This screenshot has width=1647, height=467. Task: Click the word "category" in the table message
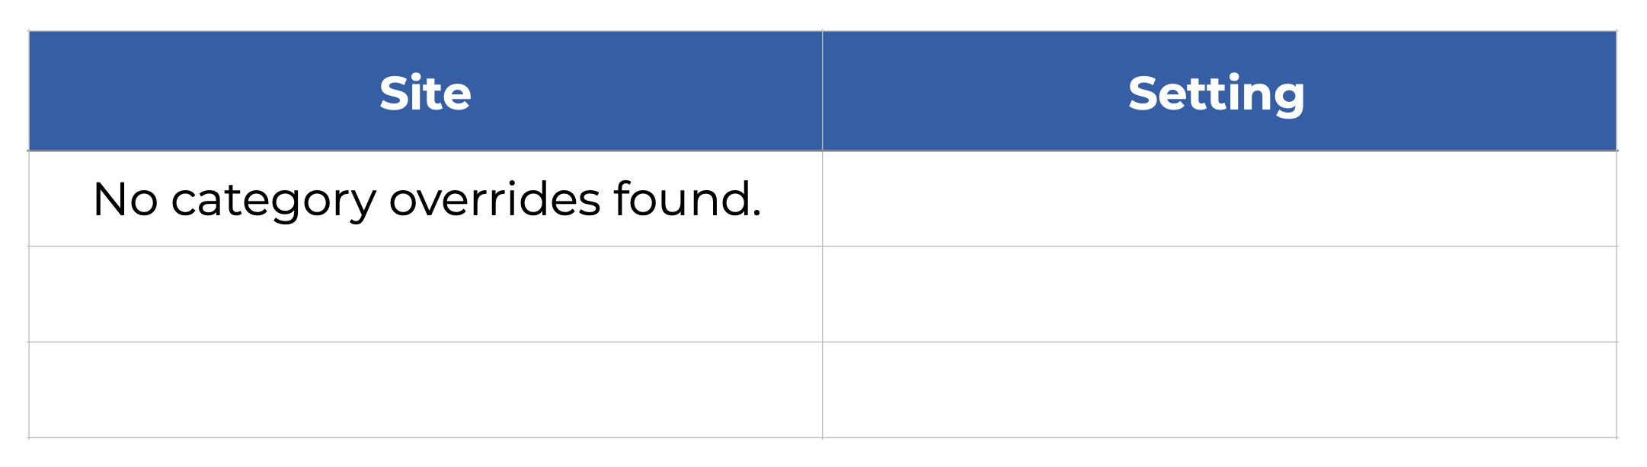click(x=273, y=201)
